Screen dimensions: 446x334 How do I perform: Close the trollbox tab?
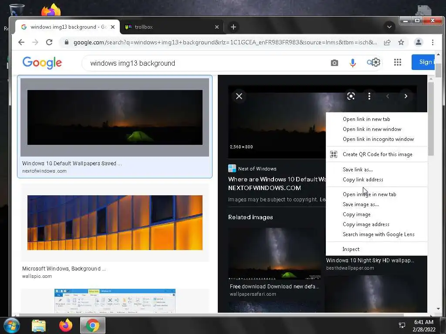(x=217, y=27)
